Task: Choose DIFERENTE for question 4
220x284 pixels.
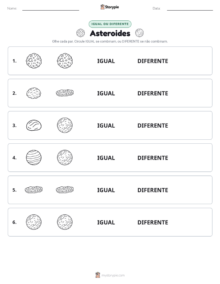Action: [x=153, y=158]
